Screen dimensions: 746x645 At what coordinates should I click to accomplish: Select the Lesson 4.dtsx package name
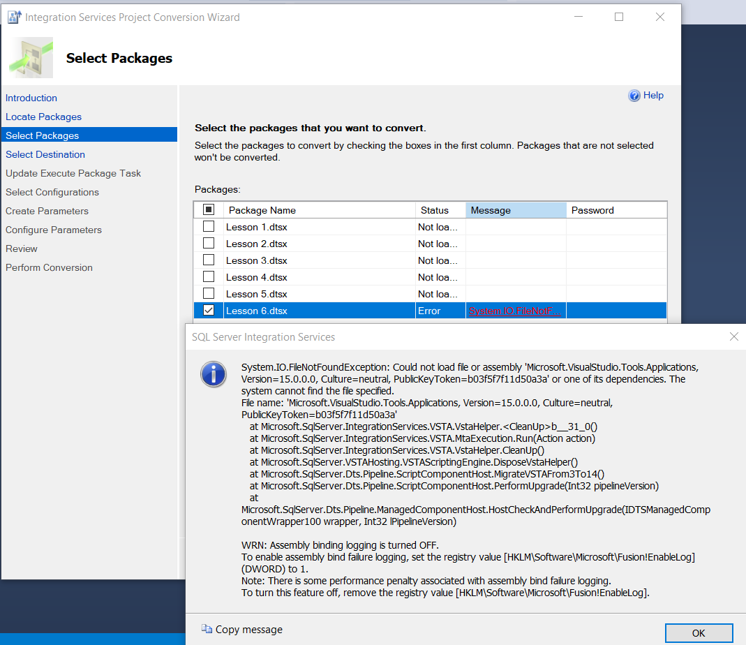[x=256, y=277]
